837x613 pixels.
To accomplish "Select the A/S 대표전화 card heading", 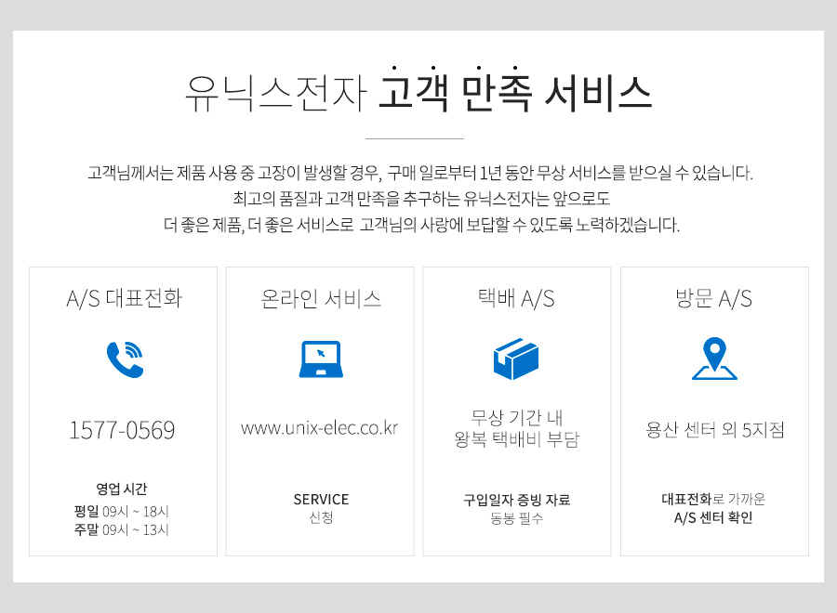I will point(124,299).
